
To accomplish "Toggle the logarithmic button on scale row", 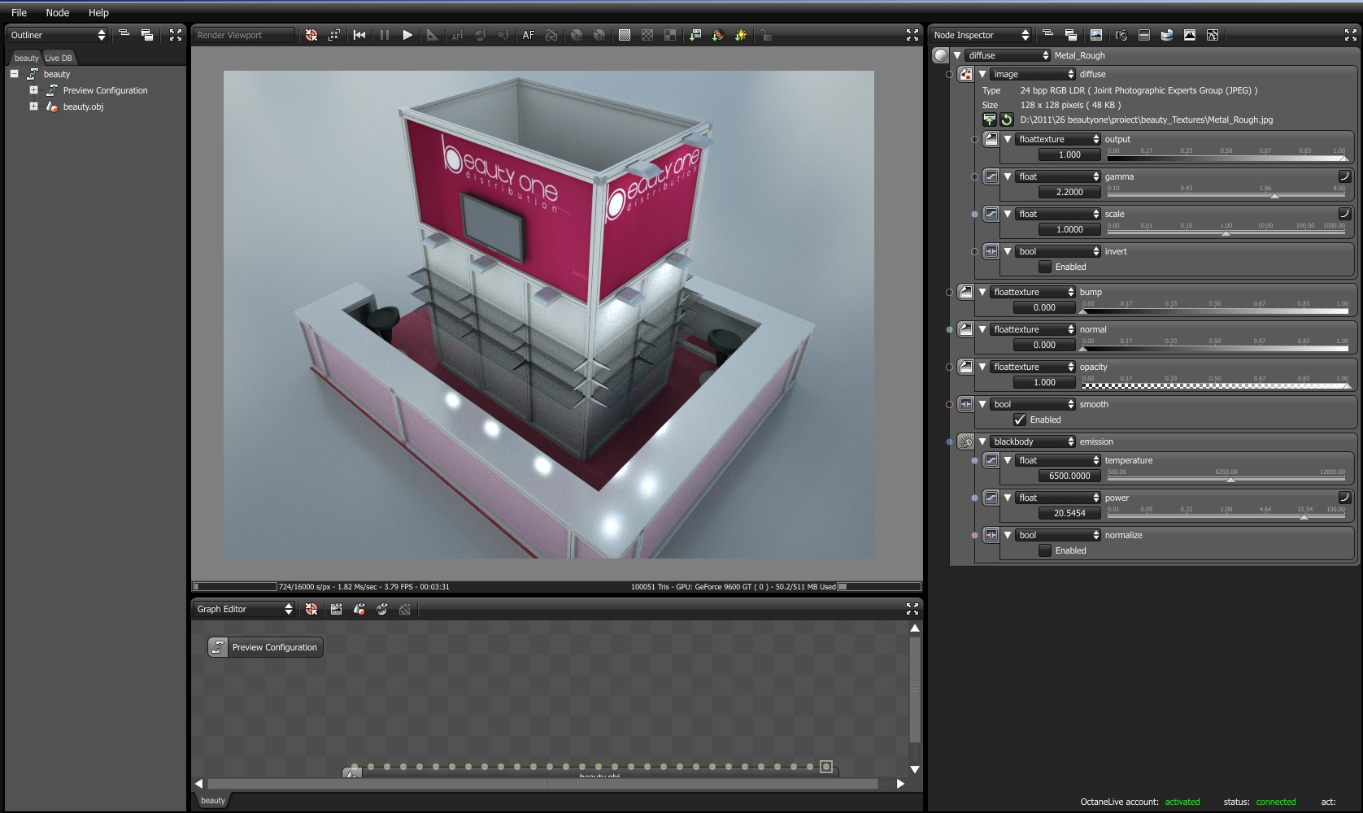I will (x=1344, y=213).
